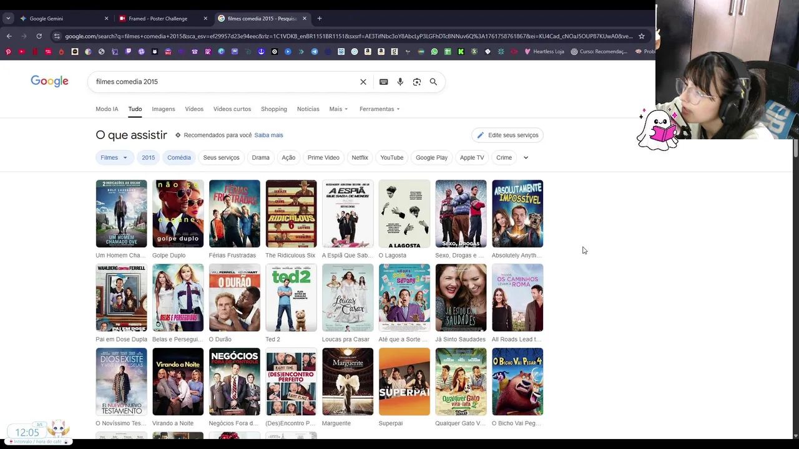Viewport: 799px width, 449px height.
Task: Open the WhatsApp bookmark icon
Action: point(434,52)
